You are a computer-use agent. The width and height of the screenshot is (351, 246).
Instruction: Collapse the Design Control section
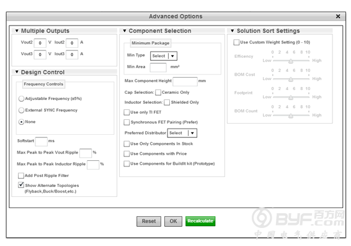(x=17, y=72)
